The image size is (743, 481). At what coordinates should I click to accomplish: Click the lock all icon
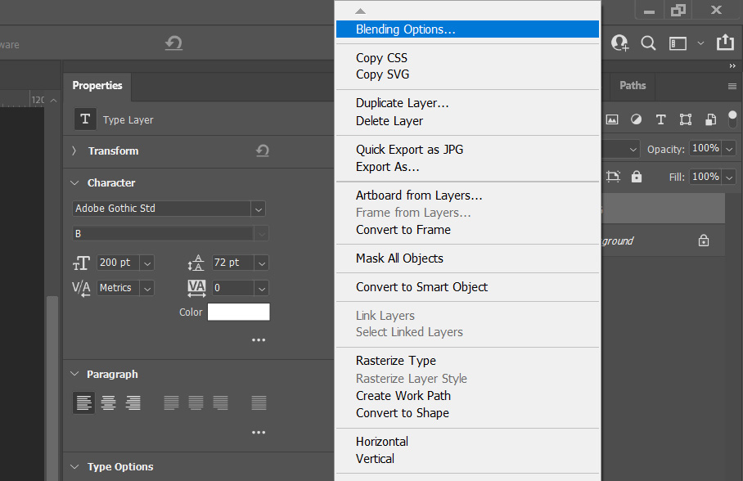point(637,177)
